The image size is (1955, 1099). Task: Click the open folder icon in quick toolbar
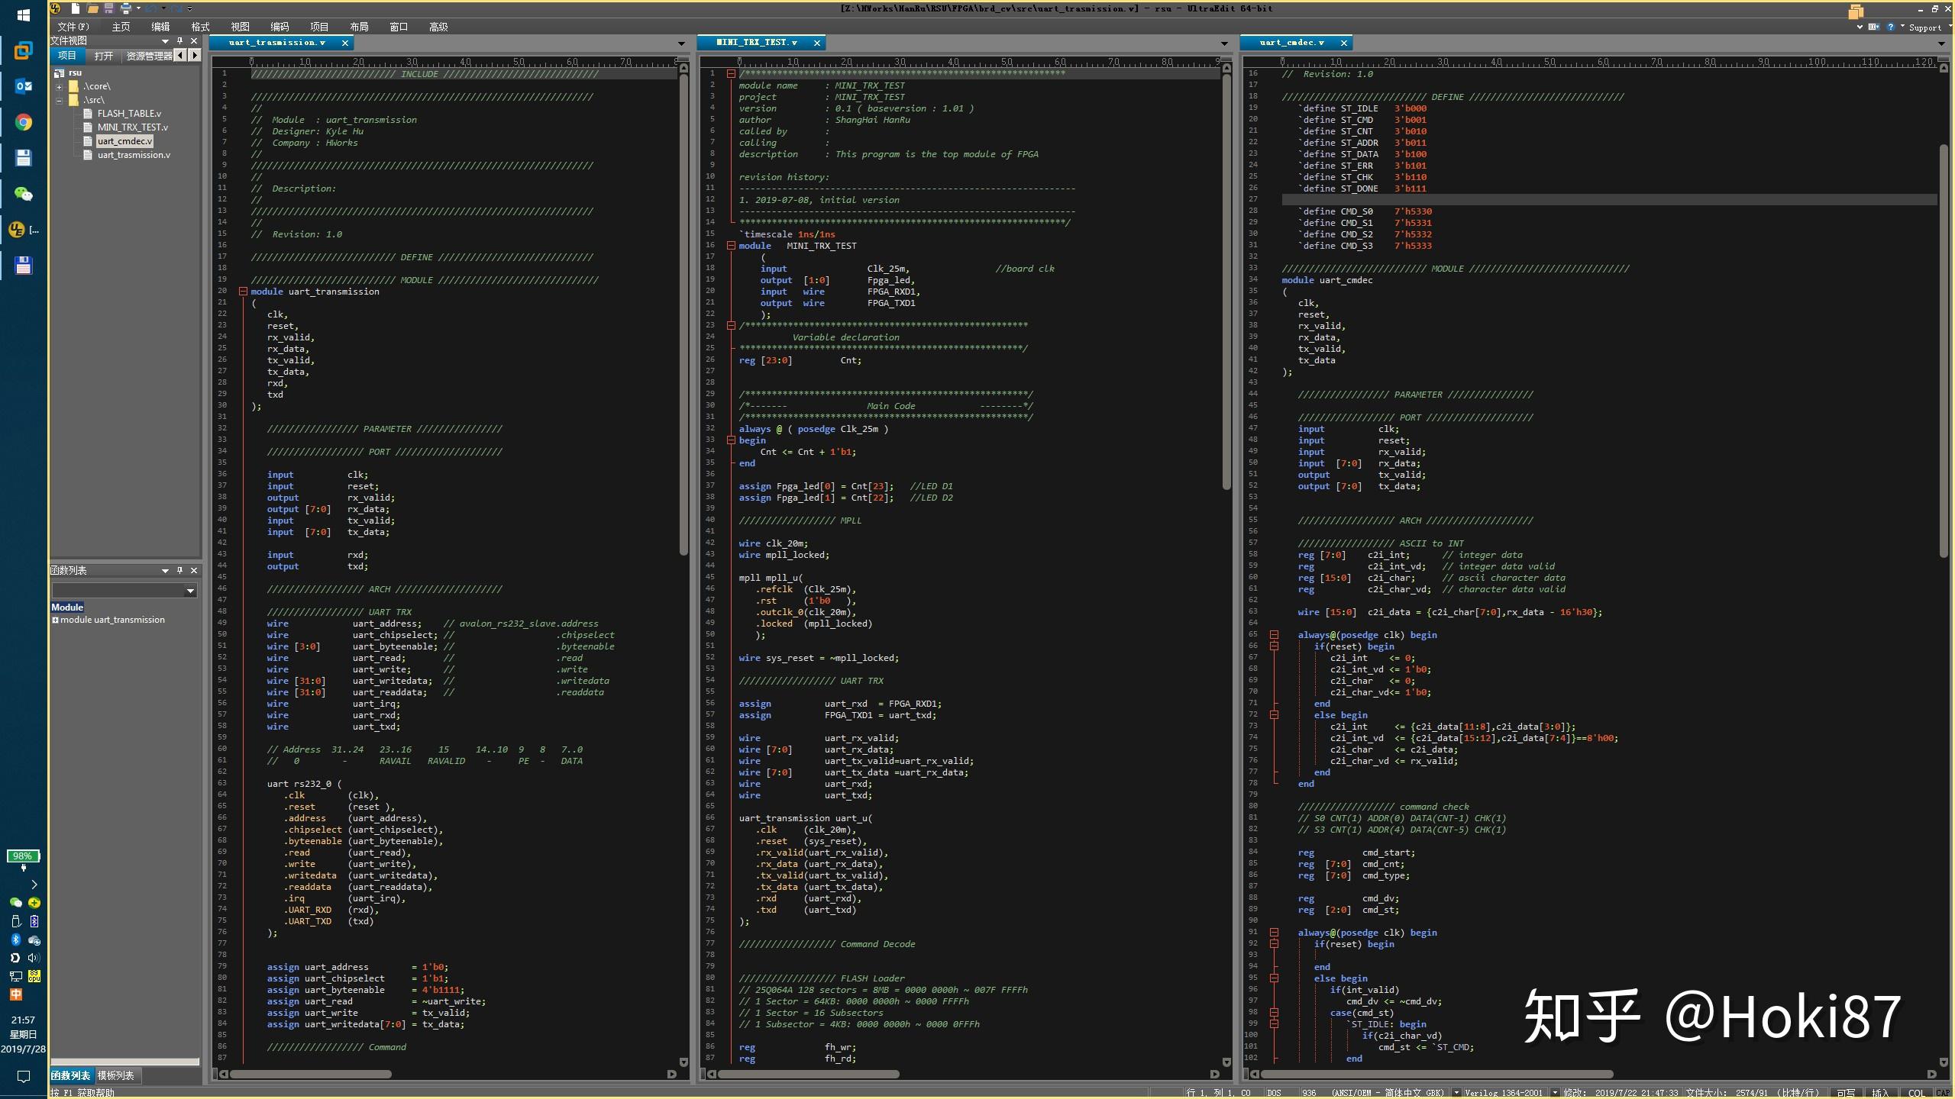[x=92, y=8]
